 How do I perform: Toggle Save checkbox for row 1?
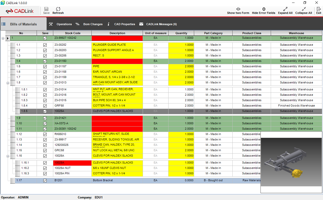(x=45, y=38)
